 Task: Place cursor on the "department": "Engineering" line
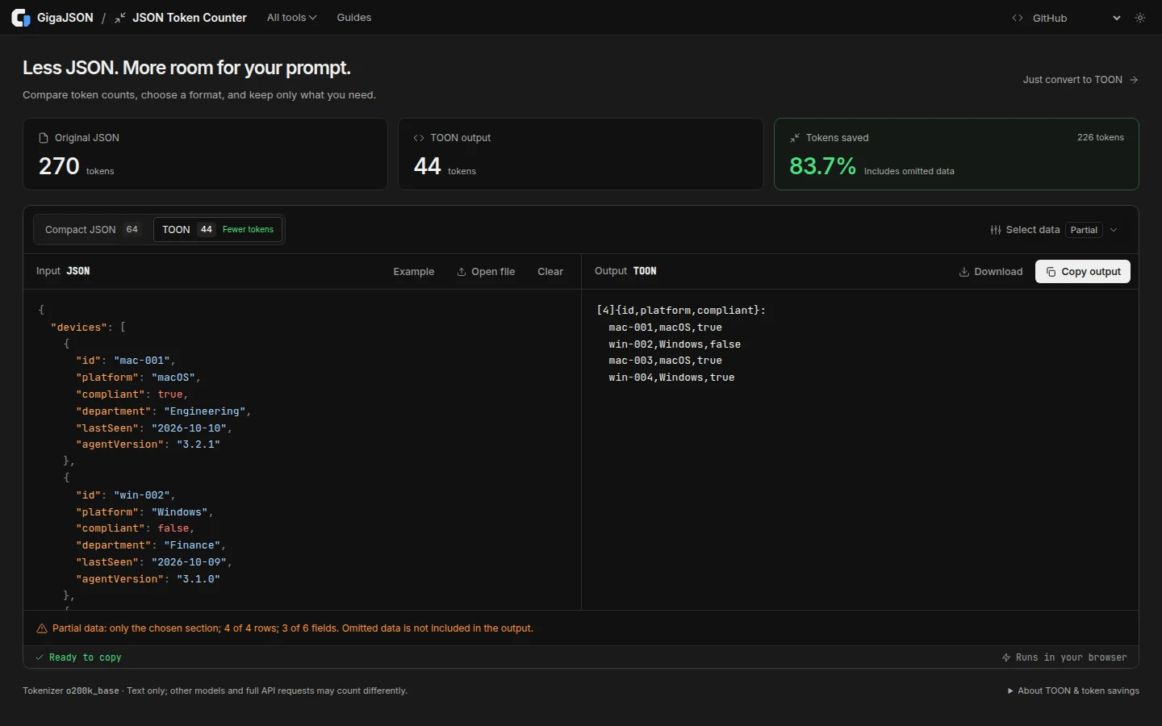164,411
